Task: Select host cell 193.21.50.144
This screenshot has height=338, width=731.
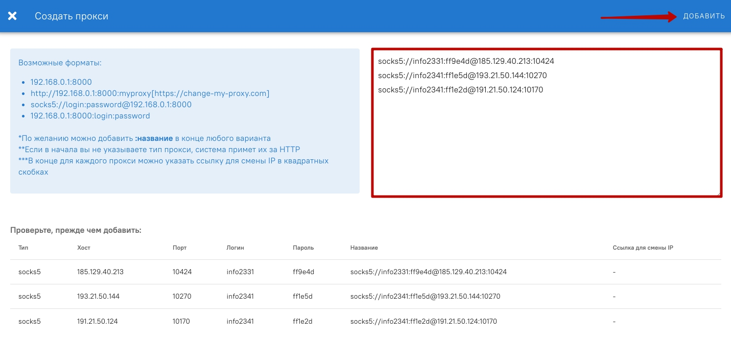Action: pos(98,297)
